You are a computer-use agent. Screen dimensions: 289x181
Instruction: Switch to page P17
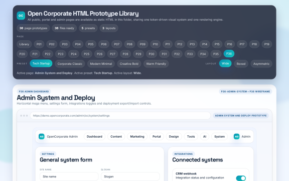[242, 44]
